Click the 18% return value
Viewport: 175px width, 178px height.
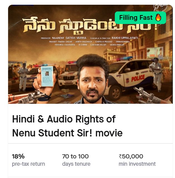click(18, 156)
